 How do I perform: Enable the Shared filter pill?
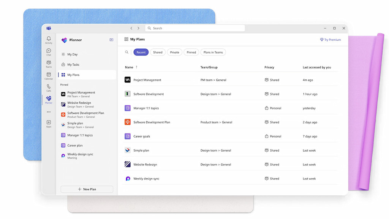click(158, 52)
